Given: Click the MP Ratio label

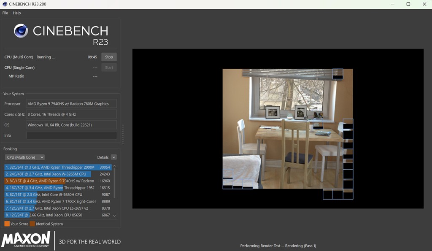Looking at the screenshot, I should click(x=16, y=76).
